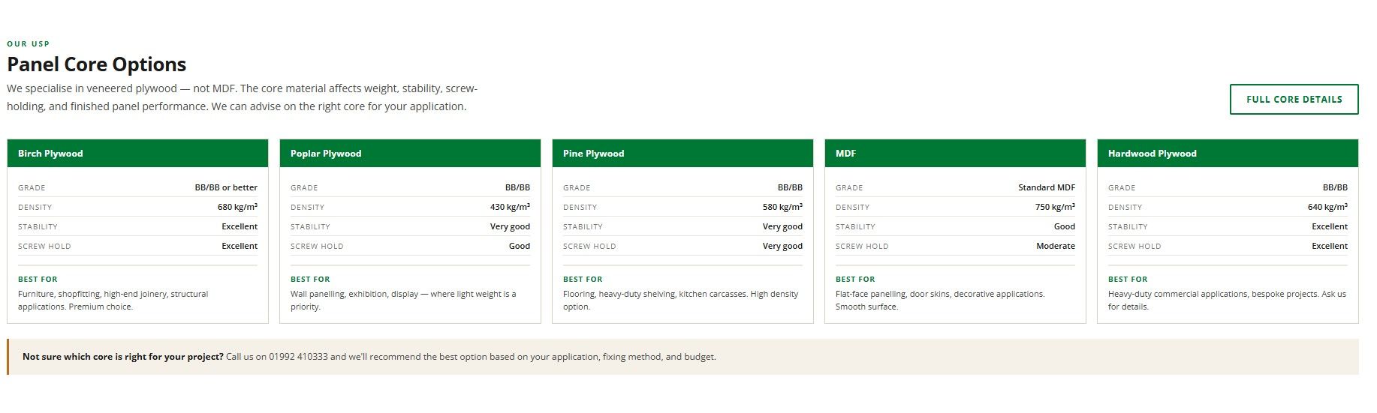
Task: Click Hardwood Plywood's Best For description text
Action: [x=1226, y=300]
